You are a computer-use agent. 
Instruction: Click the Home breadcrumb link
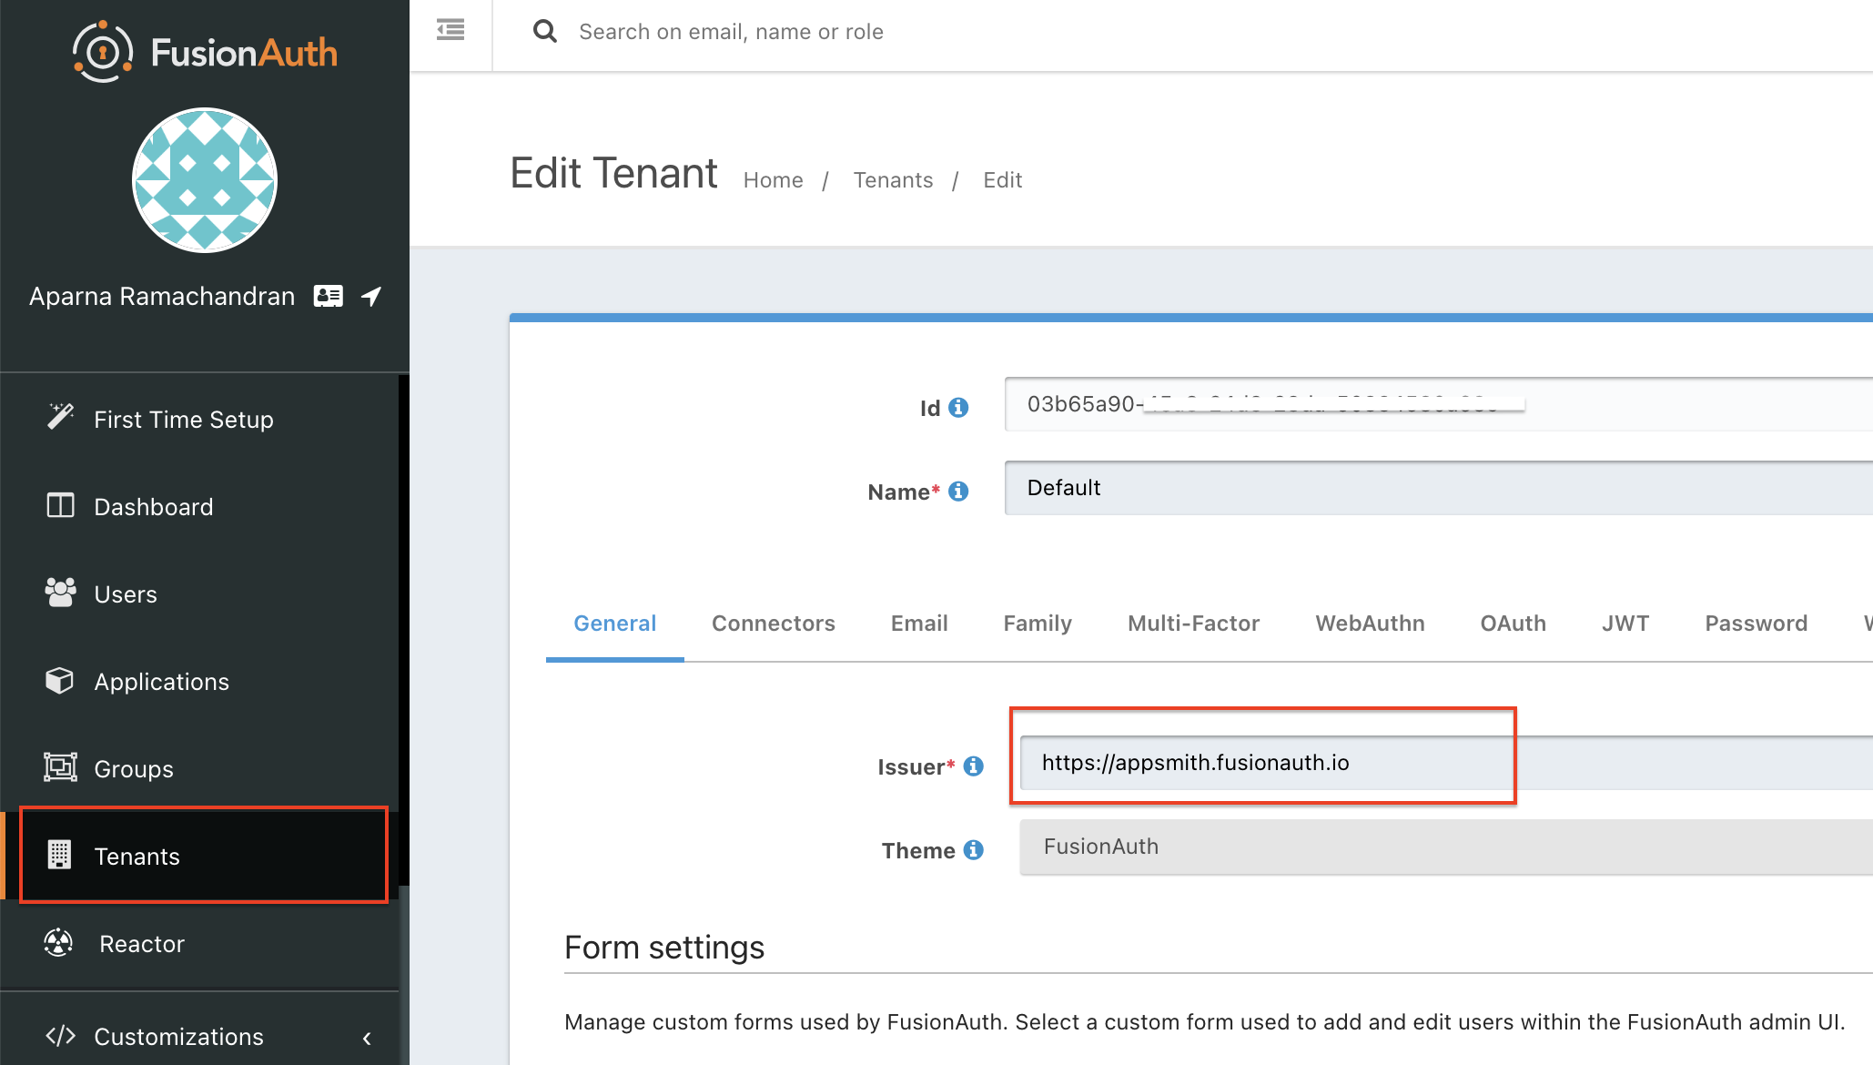[x=773, y=180]
